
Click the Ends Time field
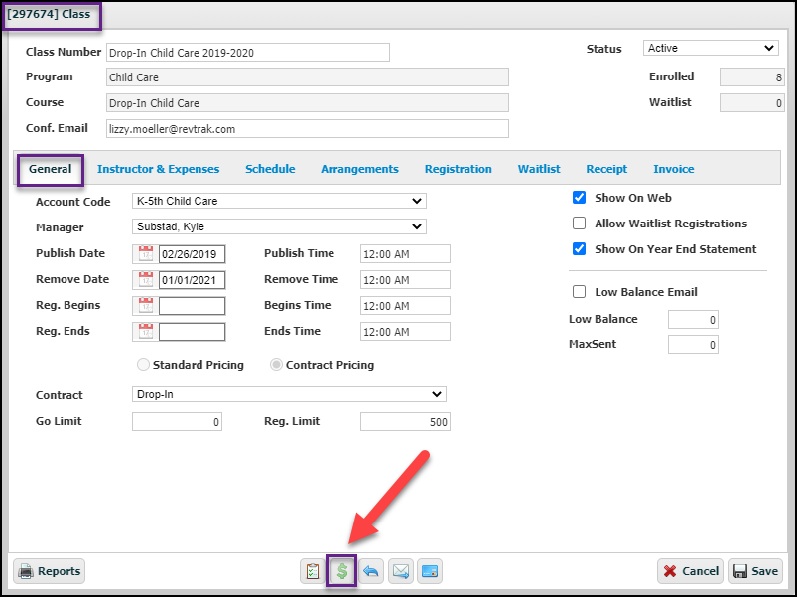[405, 332]
